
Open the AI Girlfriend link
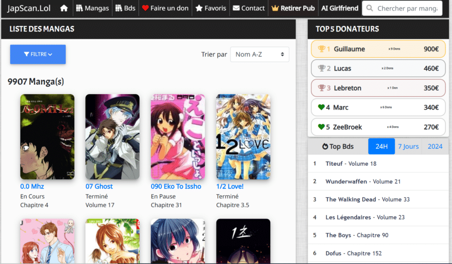tap(340, 9)
